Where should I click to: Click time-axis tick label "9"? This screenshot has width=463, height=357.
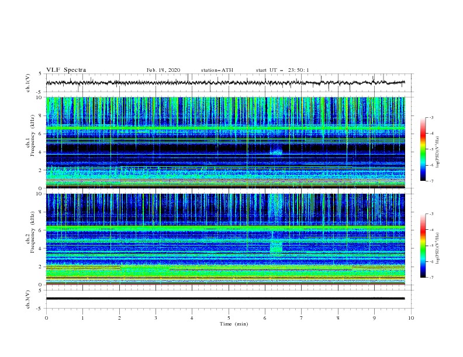click(374, 318)
